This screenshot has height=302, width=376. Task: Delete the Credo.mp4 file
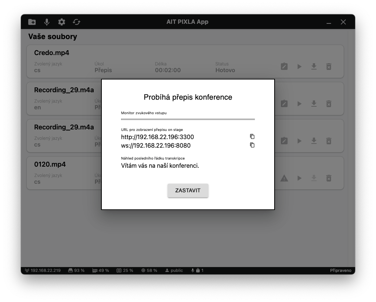(x=329, y=67)
